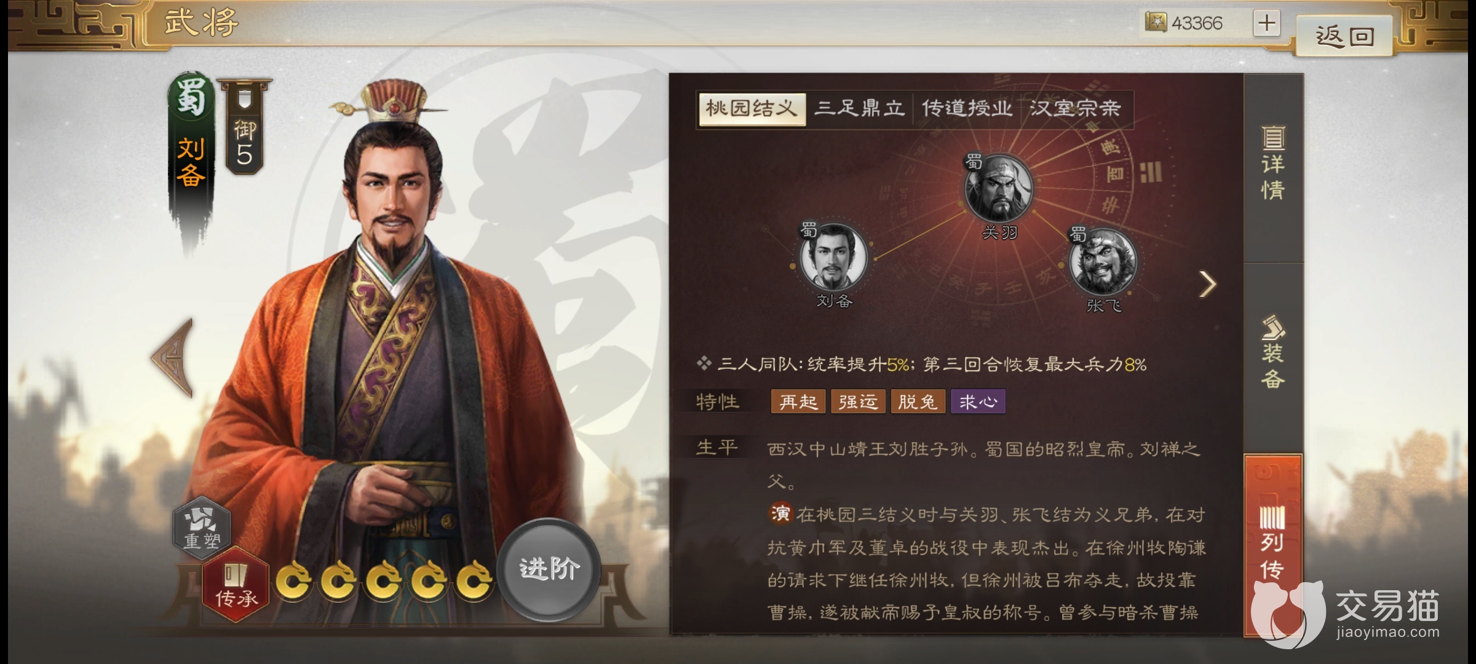Select Guan Yu's portrait (关羽)
This screenshot has height=664, width=1476.
(999, 188)
